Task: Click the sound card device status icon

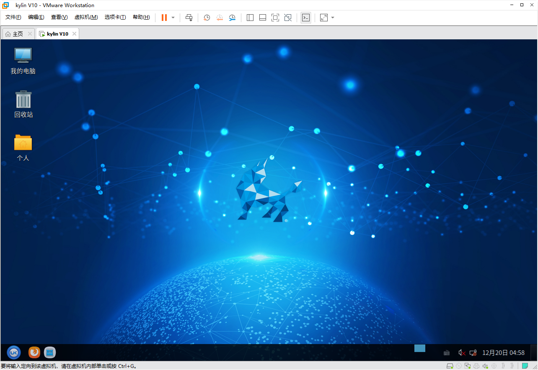Action: click(485, 366)
